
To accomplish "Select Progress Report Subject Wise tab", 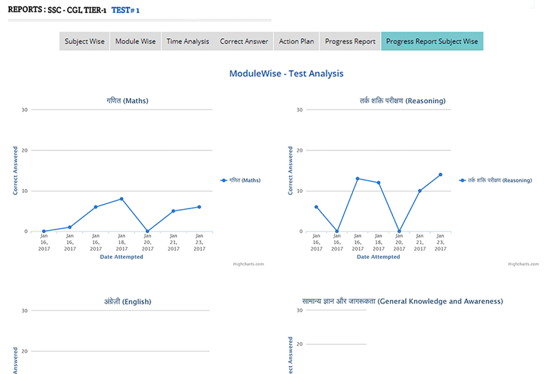I will point(432,41).
